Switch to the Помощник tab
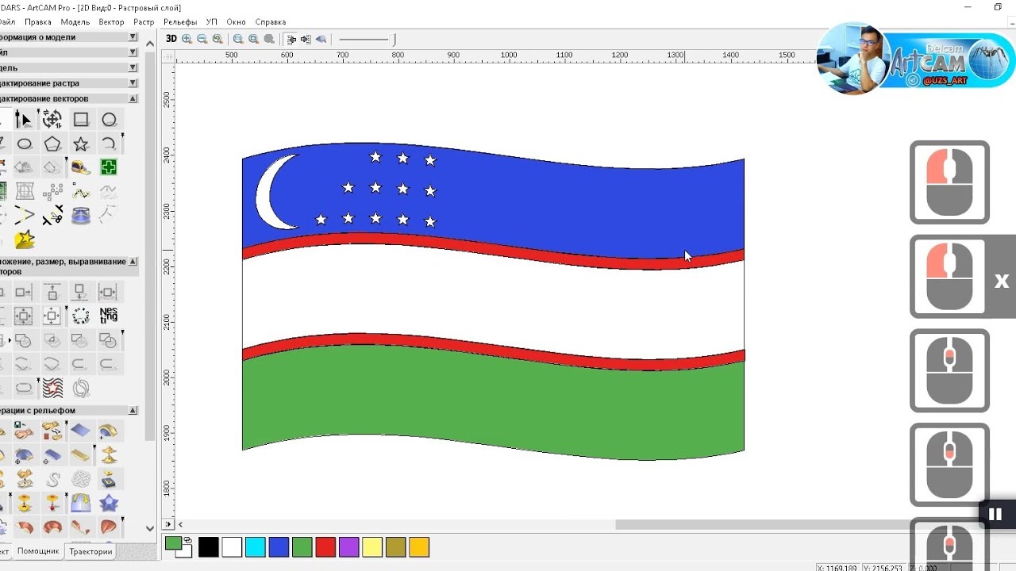1016x571 pixels. tap(38, 551)
